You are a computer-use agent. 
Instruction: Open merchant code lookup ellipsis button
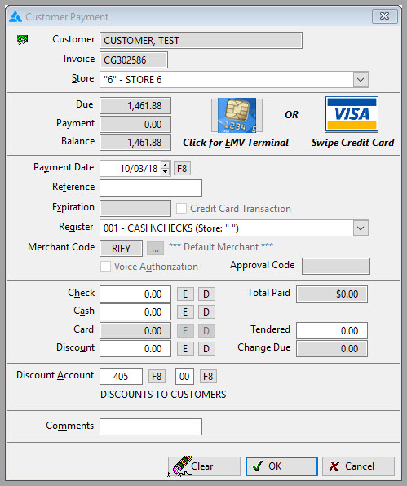[155, 249]
